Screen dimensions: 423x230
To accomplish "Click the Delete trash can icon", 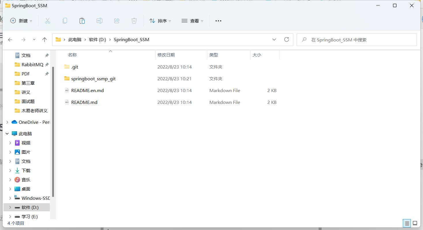I will (x=134, y=21).
